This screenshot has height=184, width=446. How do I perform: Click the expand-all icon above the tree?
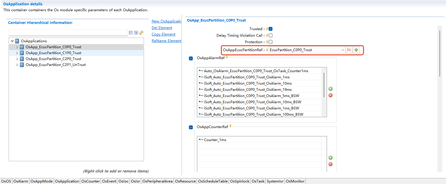(x=136, y=33)
